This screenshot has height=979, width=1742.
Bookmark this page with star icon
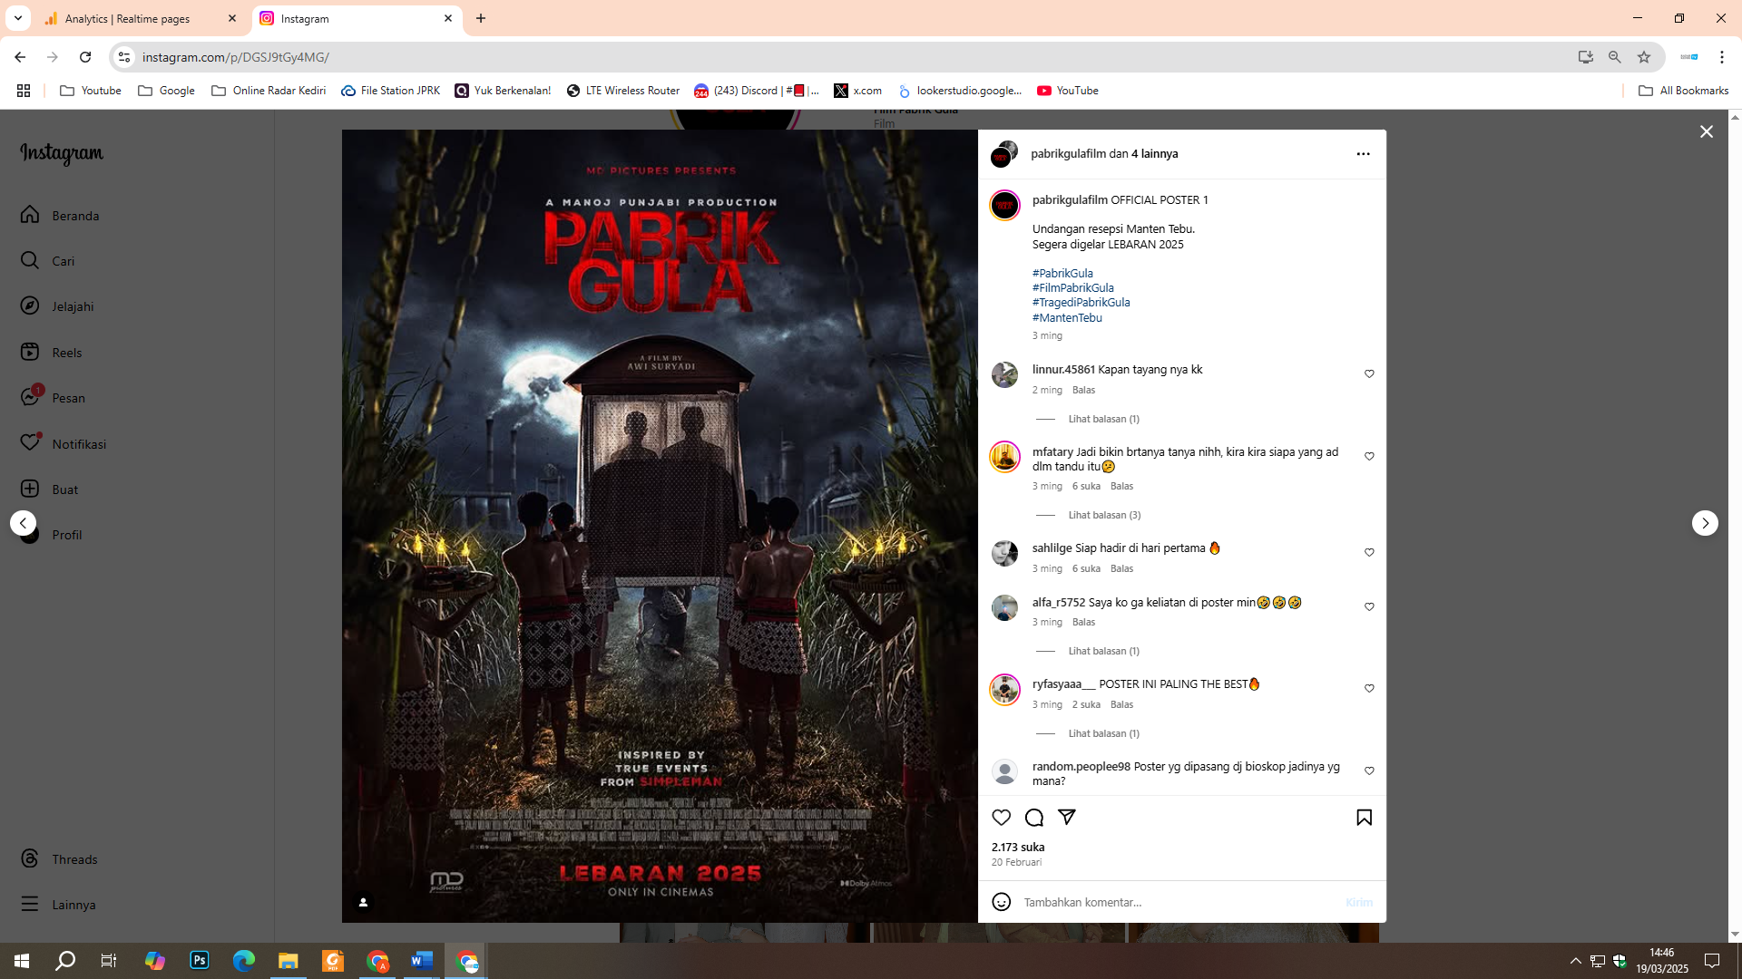[x=1644, y=57]
